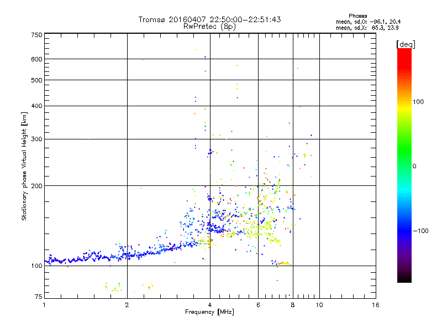The height and width of the screenshot is (332, 442).
Task: Click the 'Frequency [MHz]' axis label
Action: point(209,312)
